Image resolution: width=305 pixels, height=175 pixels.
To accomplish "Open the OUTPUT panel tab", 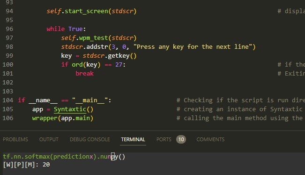I will click(x=49, y=139).
